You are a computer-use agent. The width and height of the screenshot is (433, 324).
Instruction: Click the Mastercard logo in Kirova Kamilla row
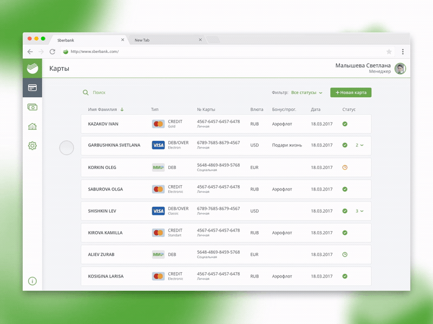tap(158, 233)
